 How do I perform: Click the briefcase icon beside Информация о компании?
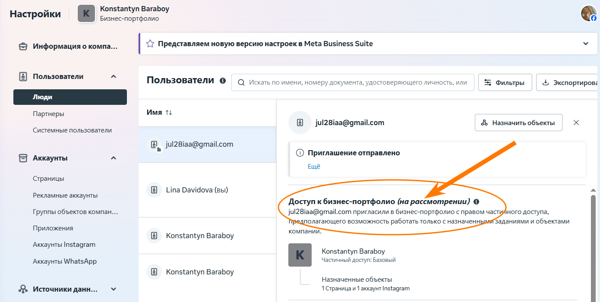coord(23,47)
